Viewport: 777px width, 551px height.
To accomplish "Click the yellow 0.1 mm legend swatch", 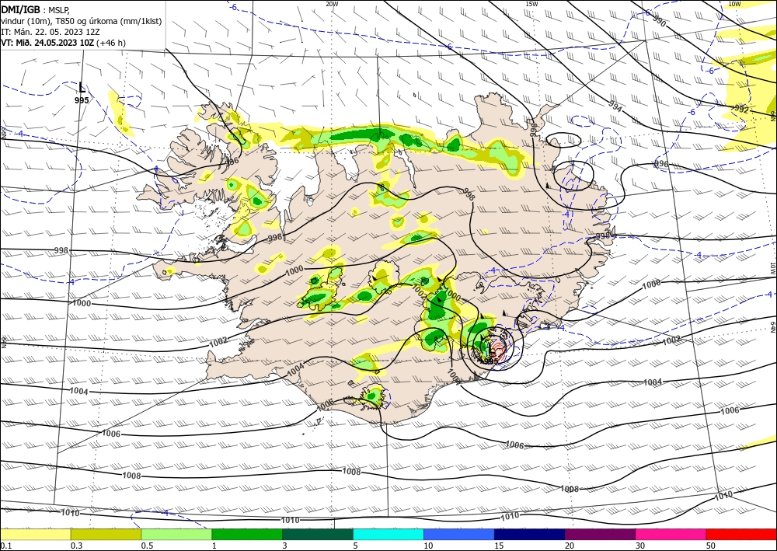I will point(35,534).
